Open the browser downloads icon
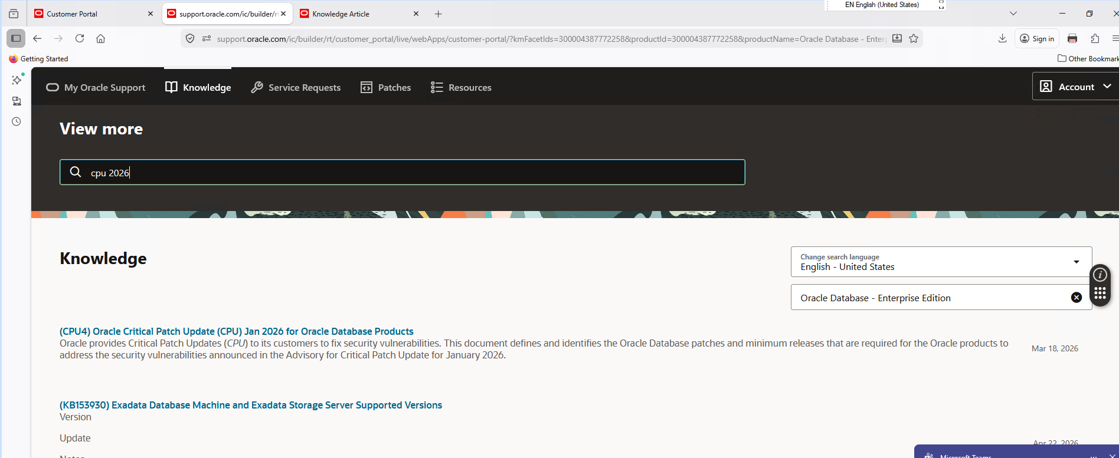This screenshot has width=1119, height=458. pos(1002,38)
